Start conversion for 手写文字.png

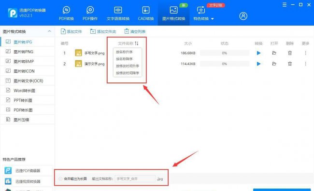coord(258,53)
